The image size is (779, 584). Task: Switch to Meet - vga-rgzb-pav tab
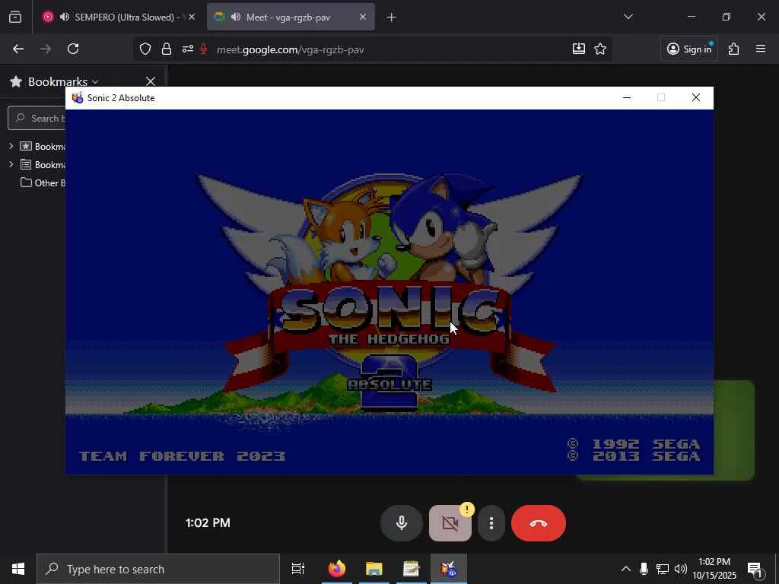tap(291, 17)
